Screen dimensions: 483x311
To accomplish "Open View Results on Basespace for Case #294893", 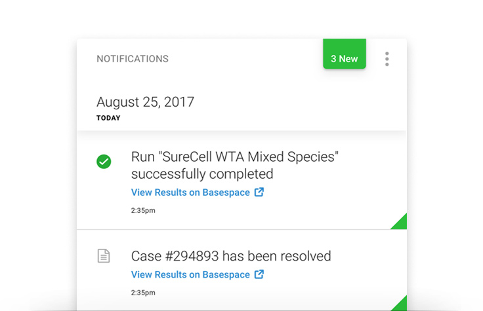I will (190, 274).
